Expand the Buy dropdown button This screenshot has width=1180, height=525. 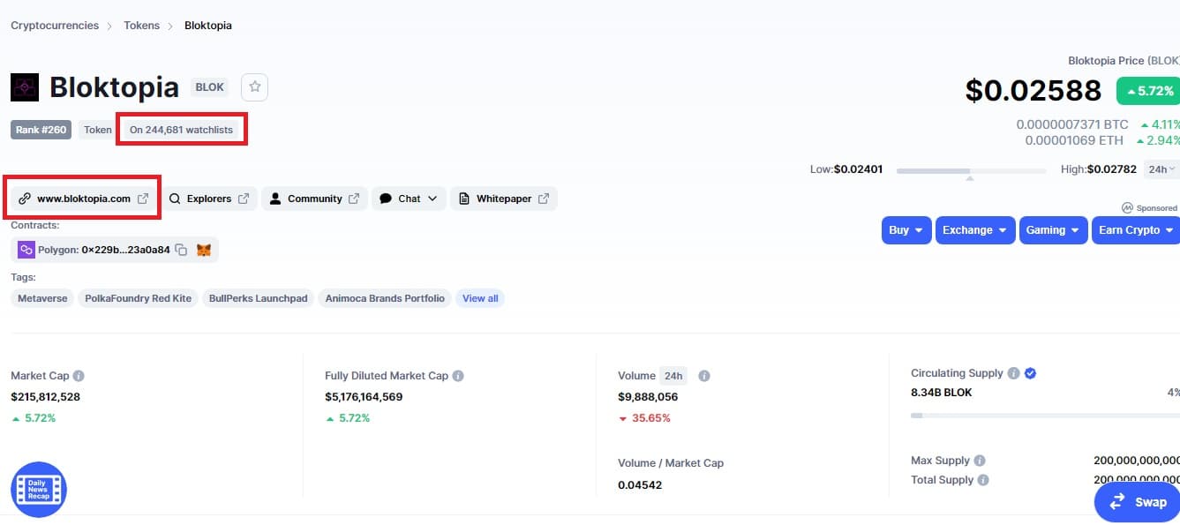coord(906,230)
